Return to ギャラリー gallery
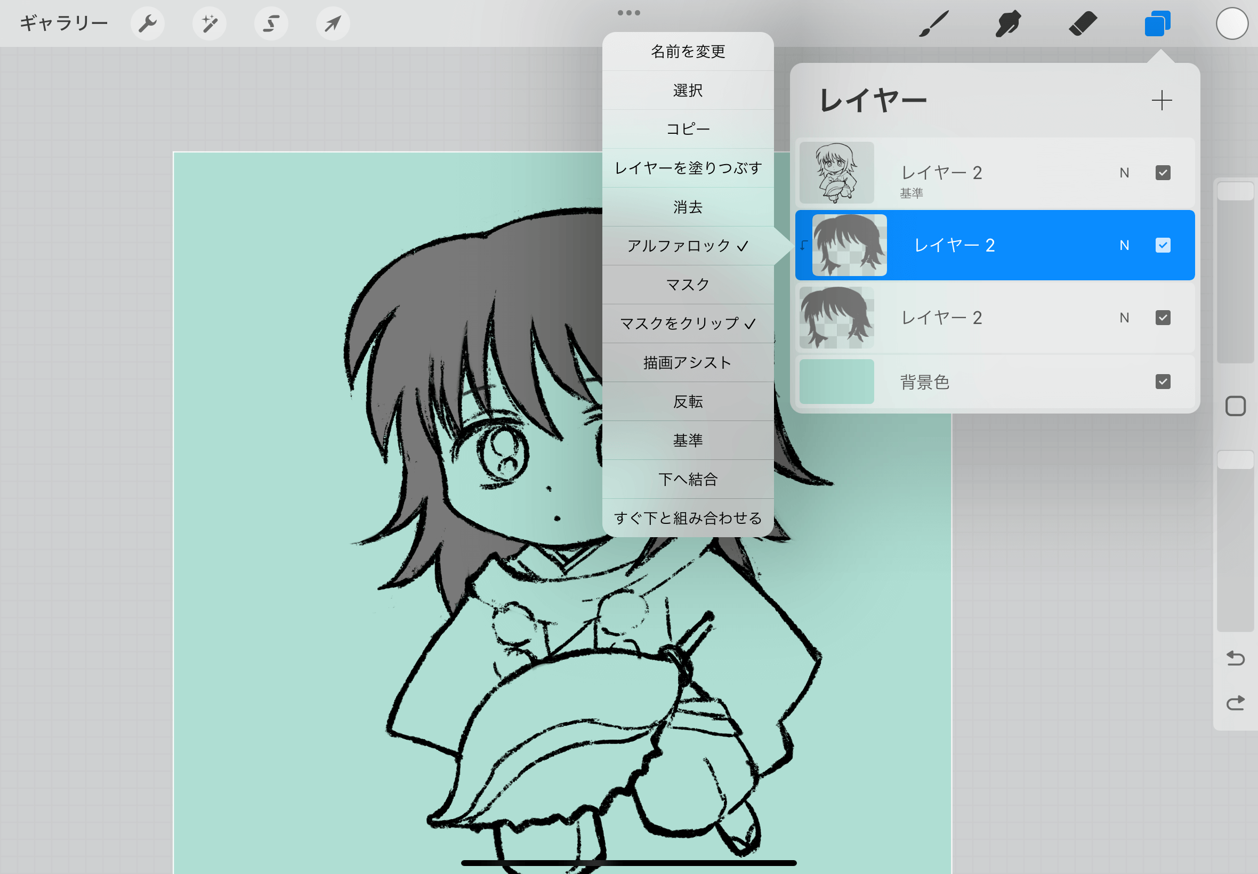Image resolution: width=1258 pixels, height=874 pixels. point(63,23)
